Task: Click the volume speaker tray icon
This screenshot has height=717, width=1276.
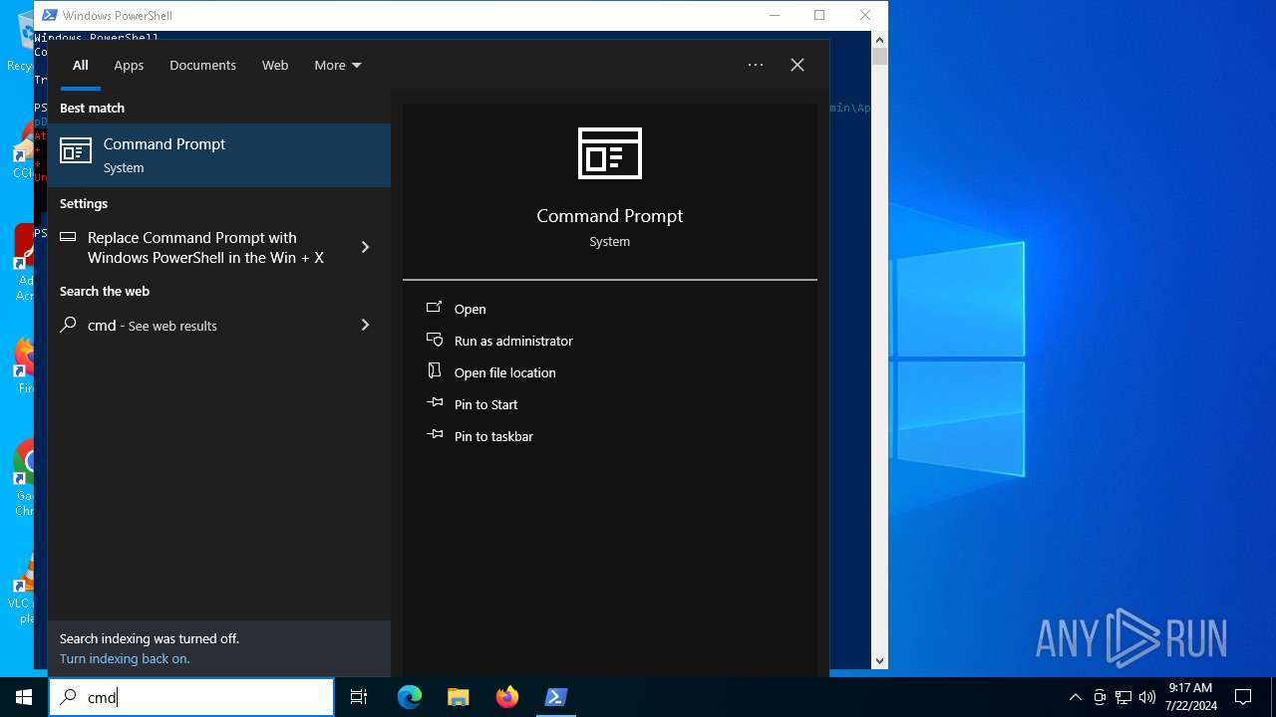Action: tap(1147, 697)
